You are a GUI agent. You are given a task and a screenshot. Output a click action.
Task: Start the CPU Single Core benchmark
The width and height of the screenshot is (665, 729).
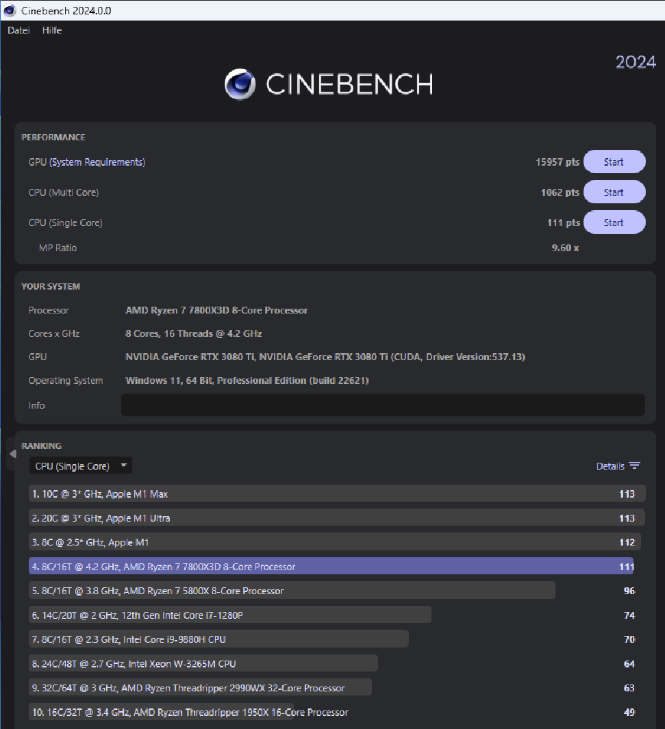[614, 222]
